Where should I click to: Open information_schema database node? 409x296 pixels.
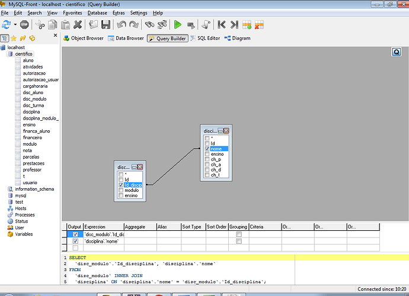click(x=34, y=189)
